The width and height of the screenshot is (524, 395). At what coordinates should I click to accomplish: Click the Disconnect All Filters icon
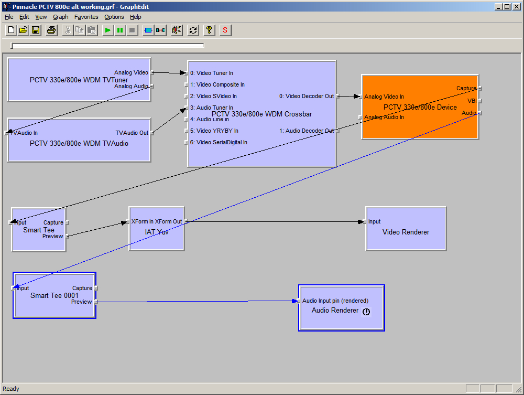(x=160, y=30)
